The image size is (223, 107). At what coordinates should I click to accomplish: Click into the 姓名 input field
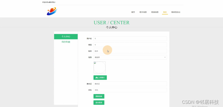(x=130, y=51)
